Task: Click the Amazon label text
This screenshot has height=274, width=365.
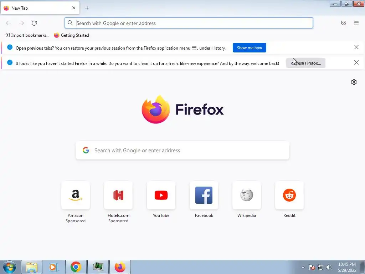Action: pyautogui.click(x=76, y=215)
